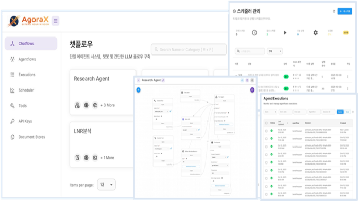Screen dimensions: 358x201
Task: Open the Items per page dropdown
Action: tap(107, 185)
